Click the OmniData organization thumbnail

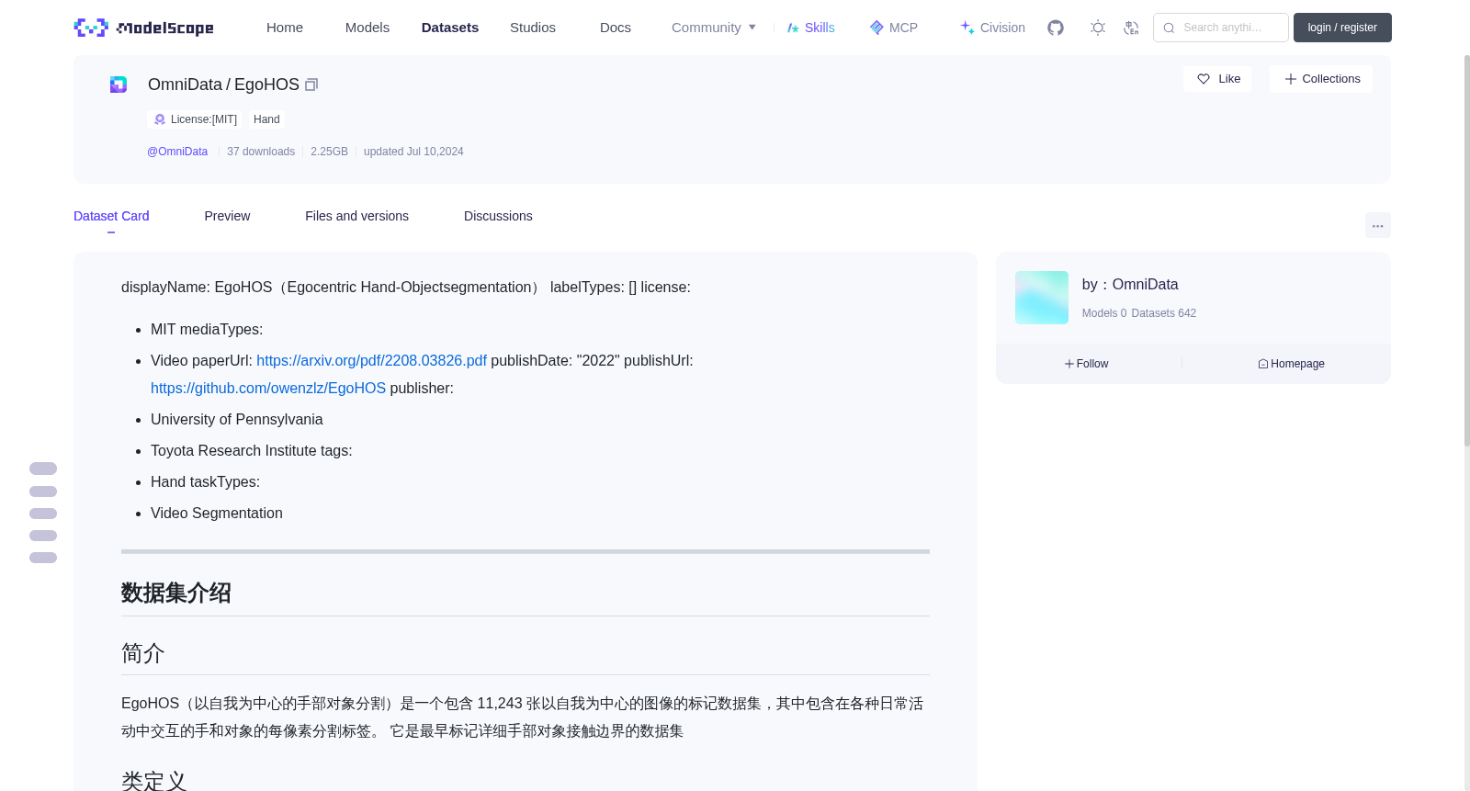point(1042,298)
